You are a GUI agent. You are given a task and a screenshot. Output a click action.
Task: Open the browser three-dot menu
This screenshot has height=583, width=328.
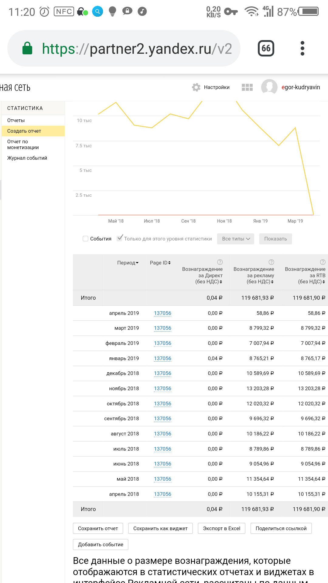(x=302, y=48)
